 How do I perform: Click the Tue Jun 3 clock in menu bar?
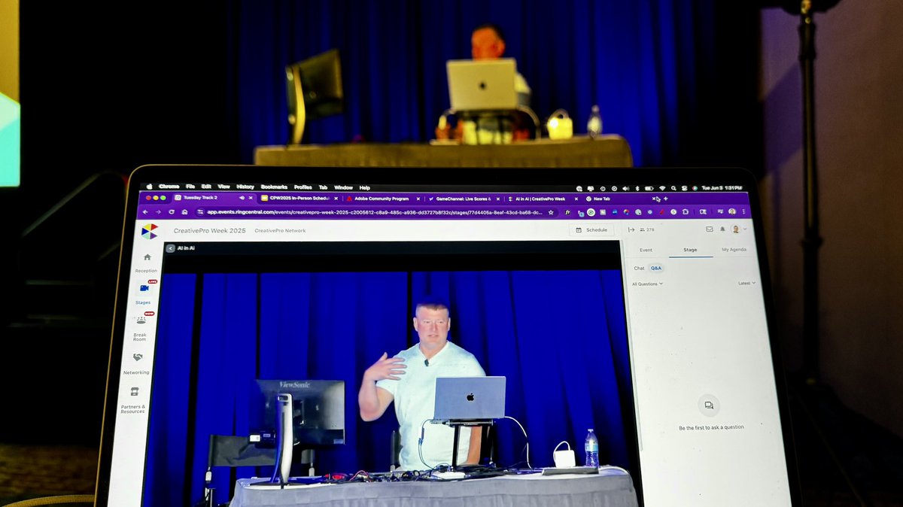pos(722,188)
